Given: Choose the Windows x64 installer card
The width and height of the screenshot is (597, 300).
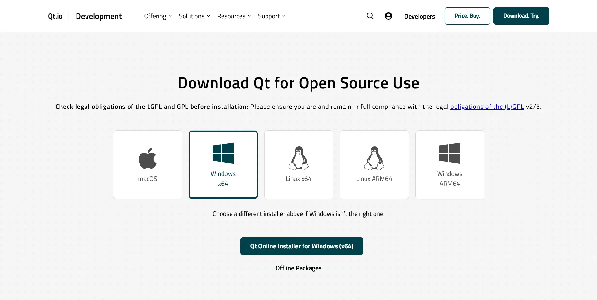Looking at the screenshot, I should tap(223, 165).
